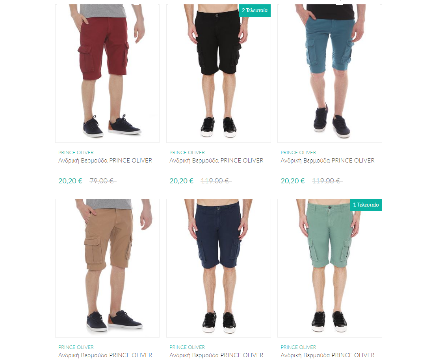444x360 pixels.
Task: Open the red cargo shorts product image
Action: [107, 73]
